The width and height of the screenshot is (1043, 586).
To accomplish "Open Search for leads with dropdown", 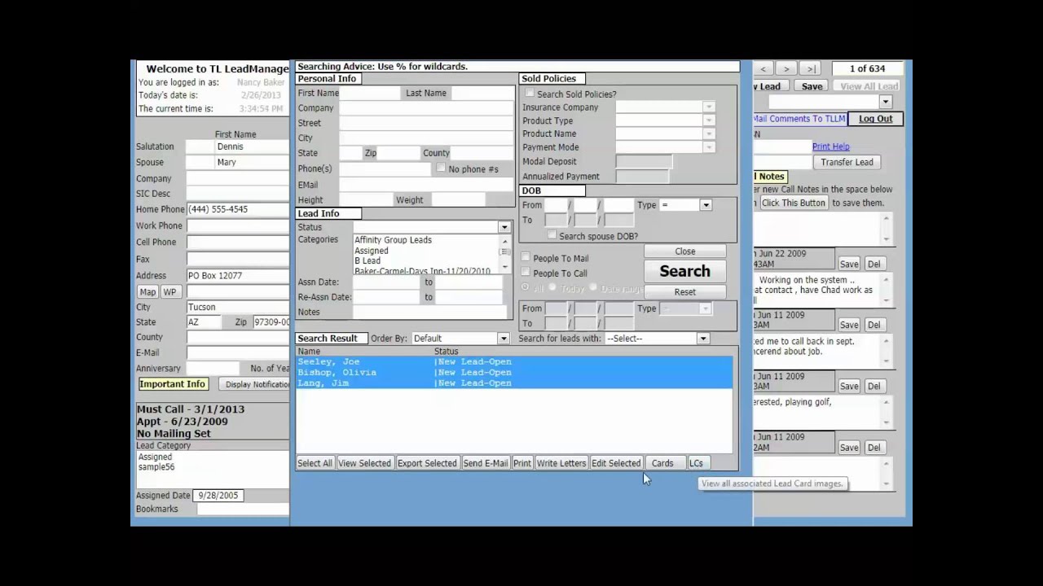I will point(703,339).
